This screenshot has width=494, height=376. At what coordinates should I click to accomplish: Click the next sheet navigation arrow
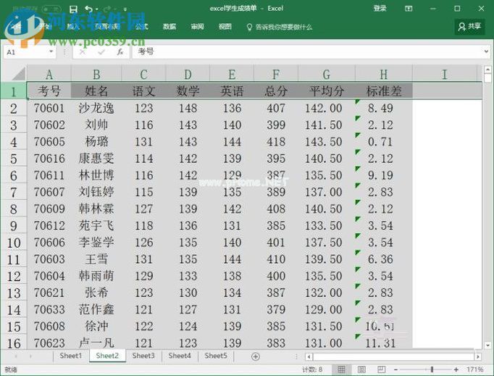click(30, 356)
